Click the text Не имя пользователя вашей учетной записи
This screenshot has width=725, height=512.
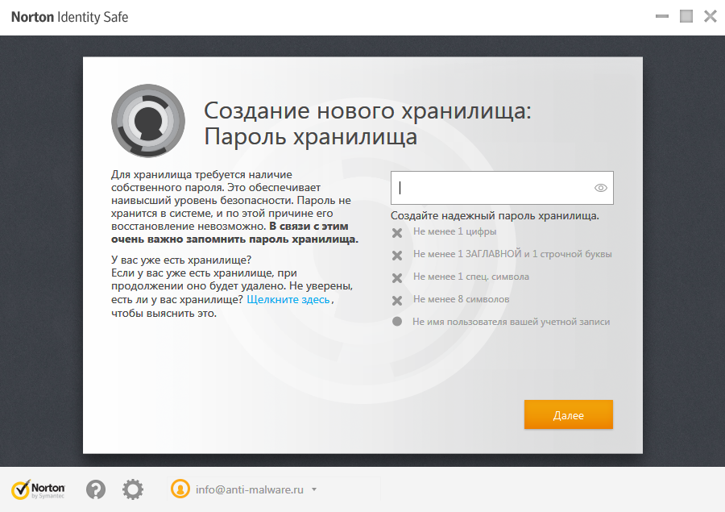[511, 322]
